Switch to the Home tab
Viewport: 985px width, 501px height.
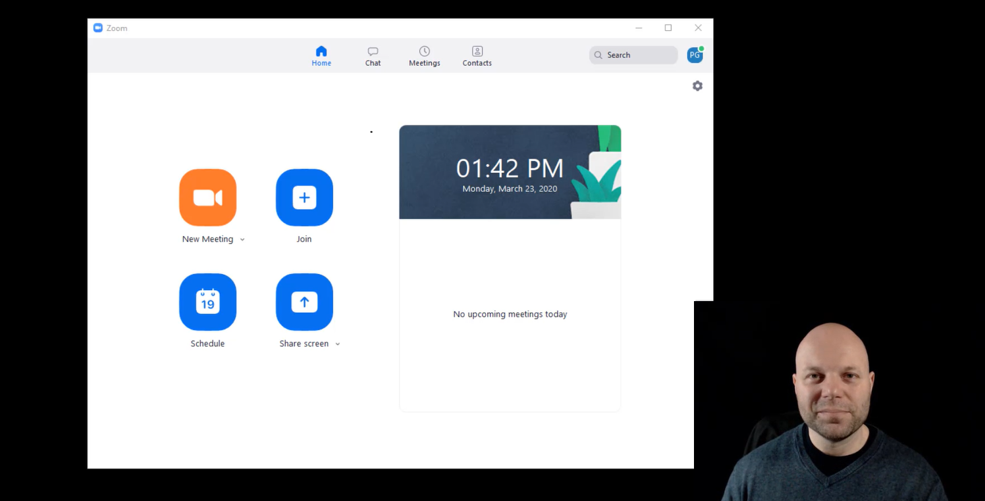pos(321,56)
